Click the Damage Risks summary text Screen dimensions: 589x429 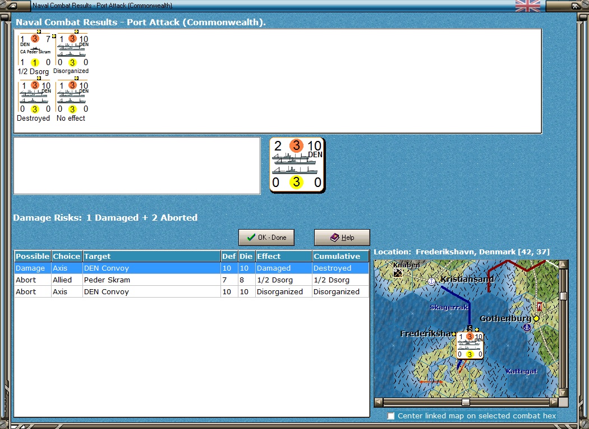[x=105, y=218]
